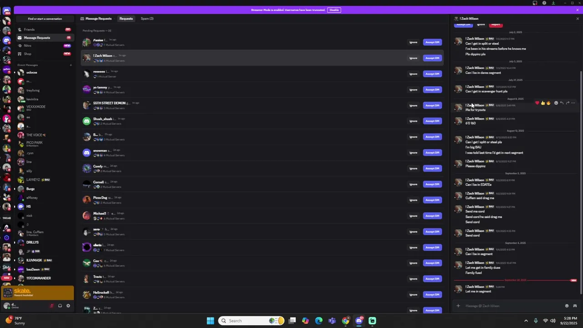Screen dimensions: 583x328
Task: Click Find or start a conversation box
Action: 45,19
